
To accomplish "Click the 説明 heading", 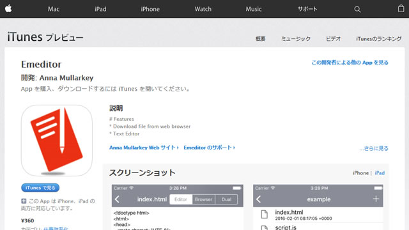I will 116,108.
